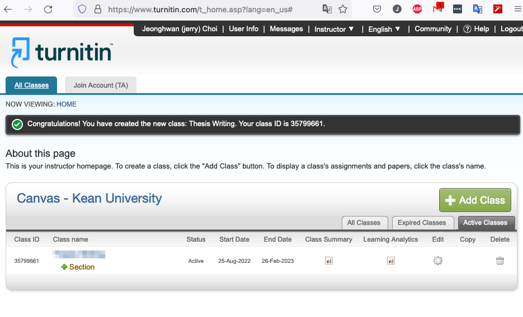
Task: Click the End Date column header
Action: (x=278, y=239)
